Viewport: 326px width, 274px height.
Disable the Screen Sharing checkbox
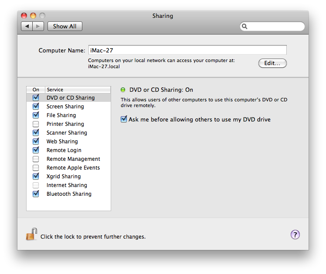pyautogui.click(x=36, y=107)
